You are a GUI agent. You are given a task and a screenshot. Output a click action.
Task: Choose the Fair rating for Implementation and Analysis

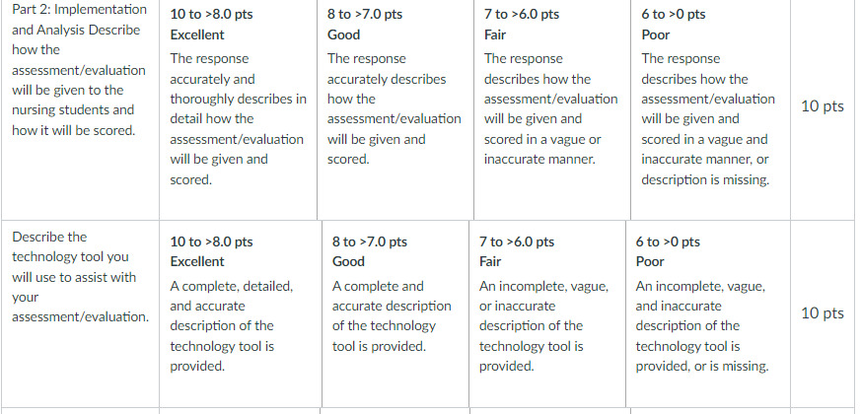(552, 109)
